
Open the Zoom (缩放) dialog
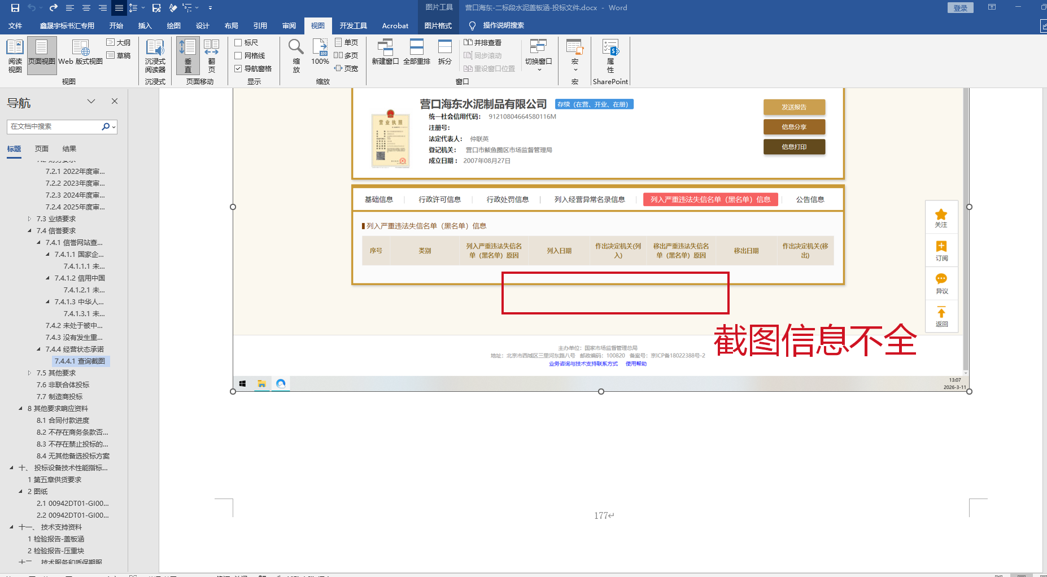click(x=296, y=56)
